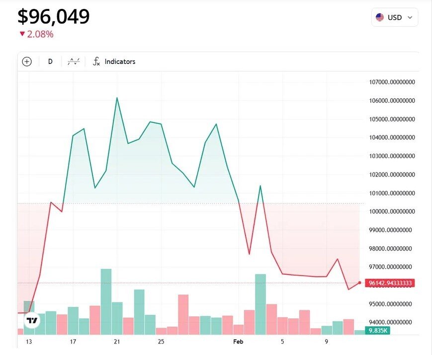Click the 17 date label on time axis
Viewport: 432px width, 355px height.
[x=73, y=342]
